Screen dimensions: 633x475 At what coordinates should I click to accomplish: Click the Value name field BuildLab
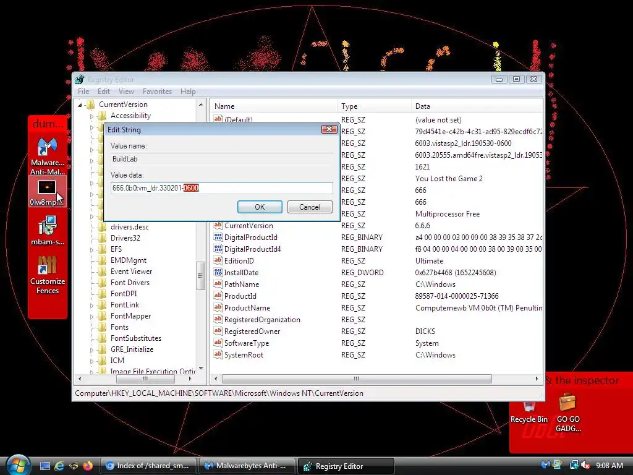click(x=222, y=159)
